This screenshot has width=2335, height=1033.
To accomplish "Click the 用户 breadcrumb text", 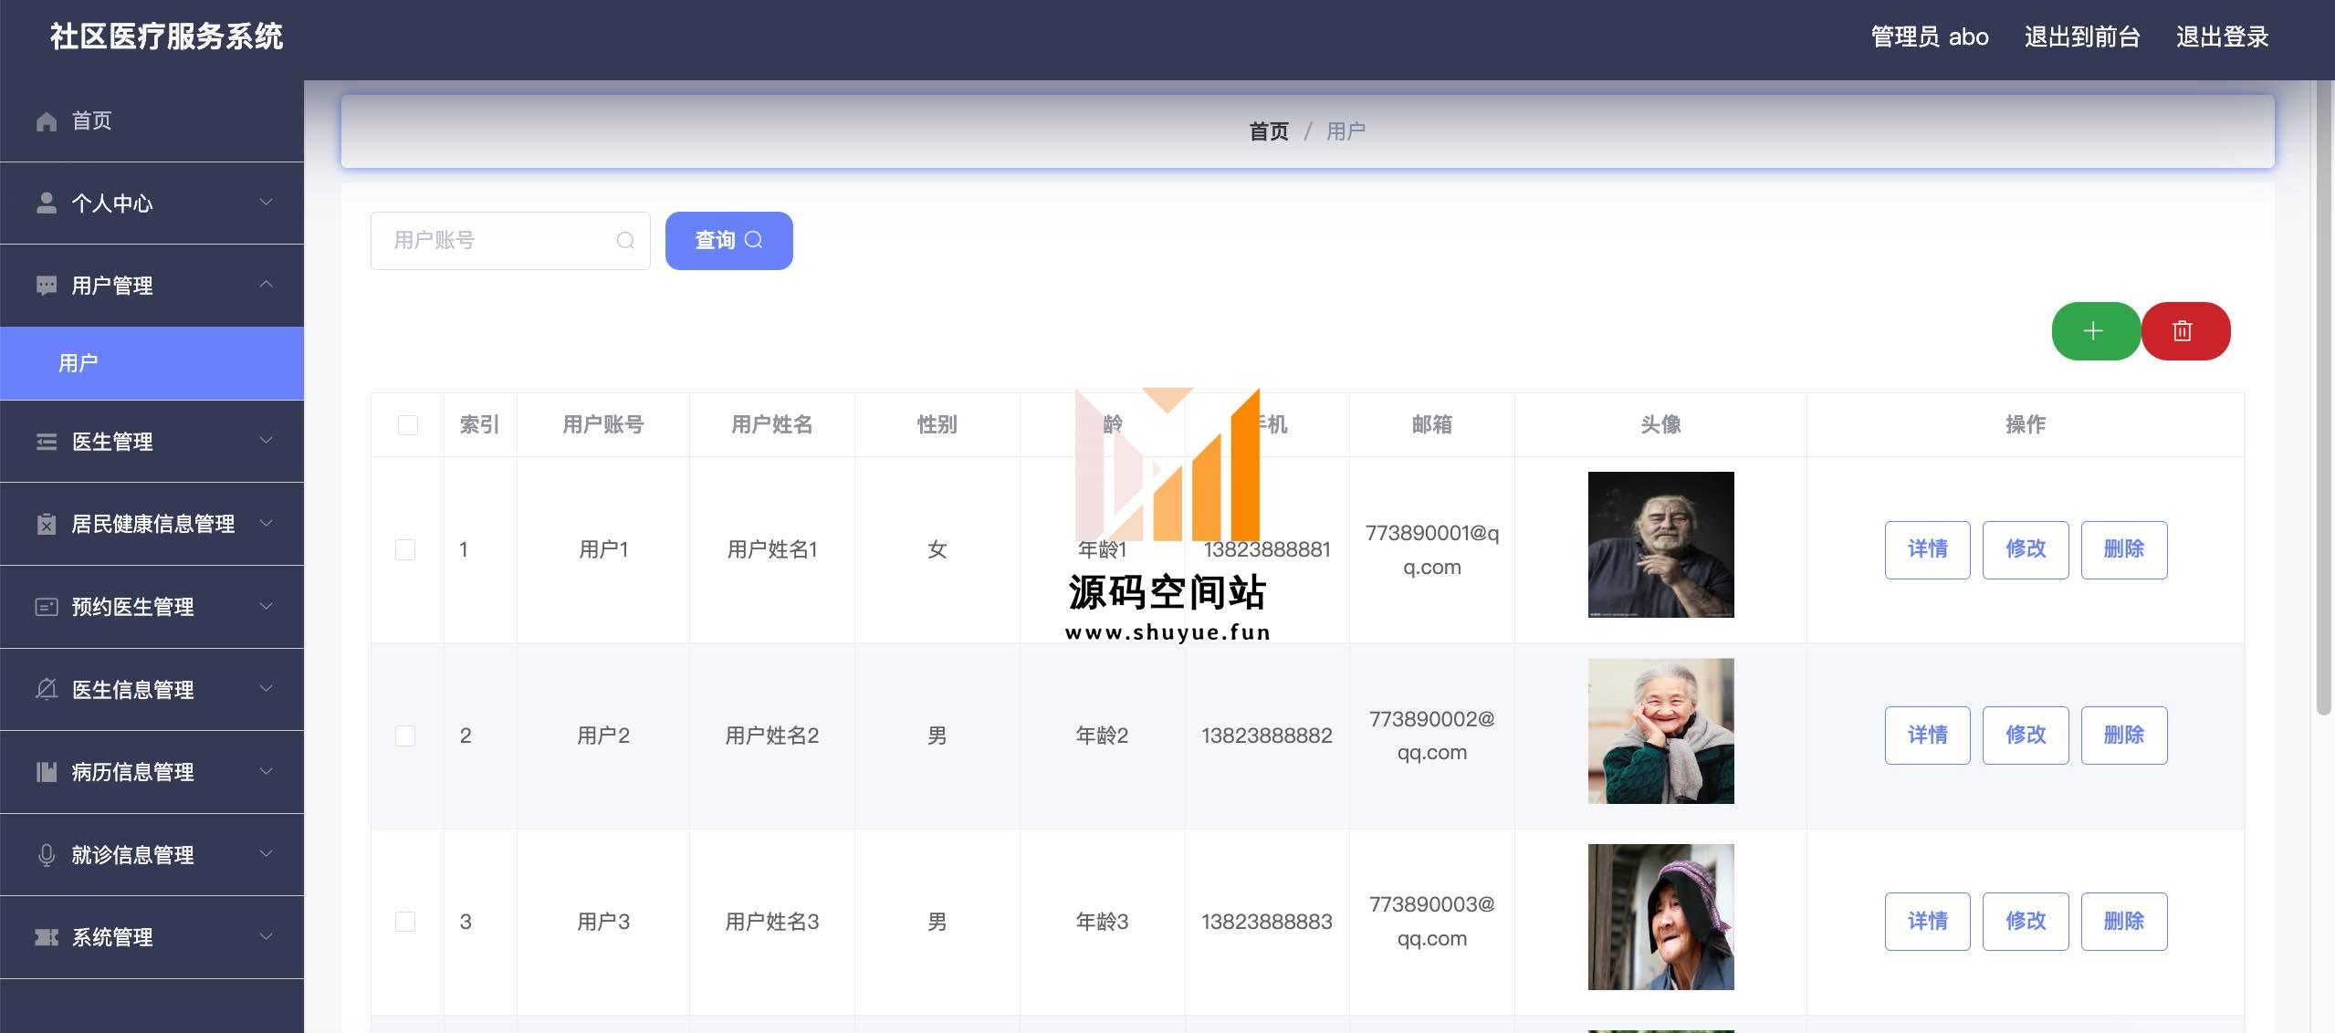I will pos(1346,132).
